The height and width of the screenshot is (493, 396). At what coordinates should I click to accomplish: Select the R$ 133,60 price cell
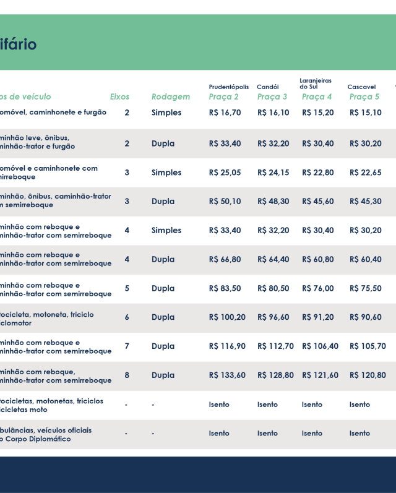point(227,375)
